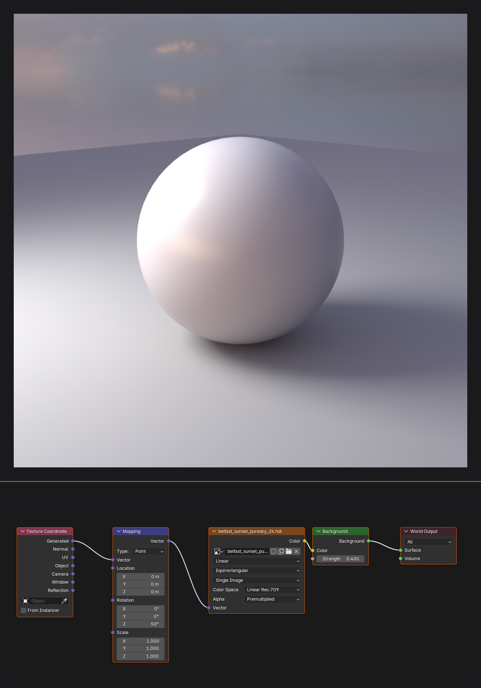Click the Mapping Location input socket
This screenshot has height=688, width=481.
point(113,568)
